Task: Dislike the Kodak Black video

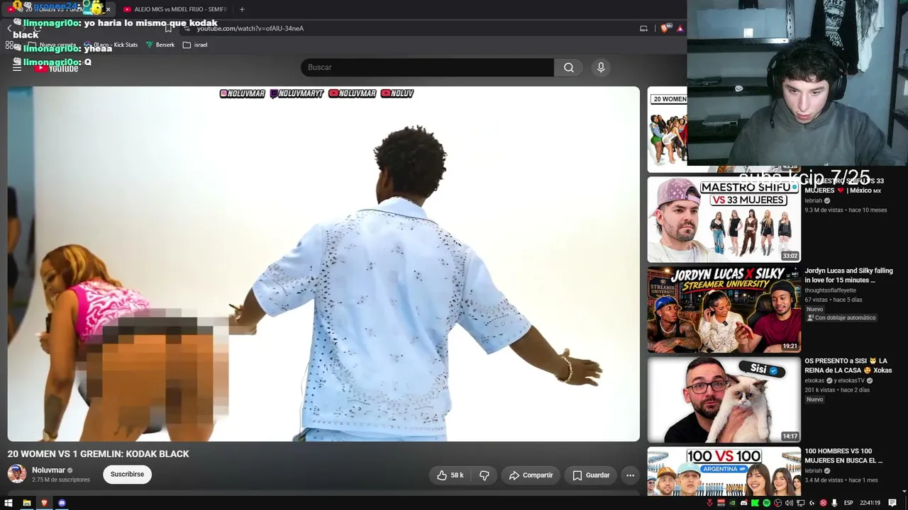Action: (x=485, y=475)
